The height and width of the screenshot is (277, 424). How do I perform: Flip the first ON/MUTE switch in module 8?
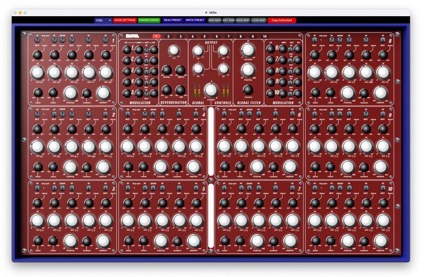(315, 40)
